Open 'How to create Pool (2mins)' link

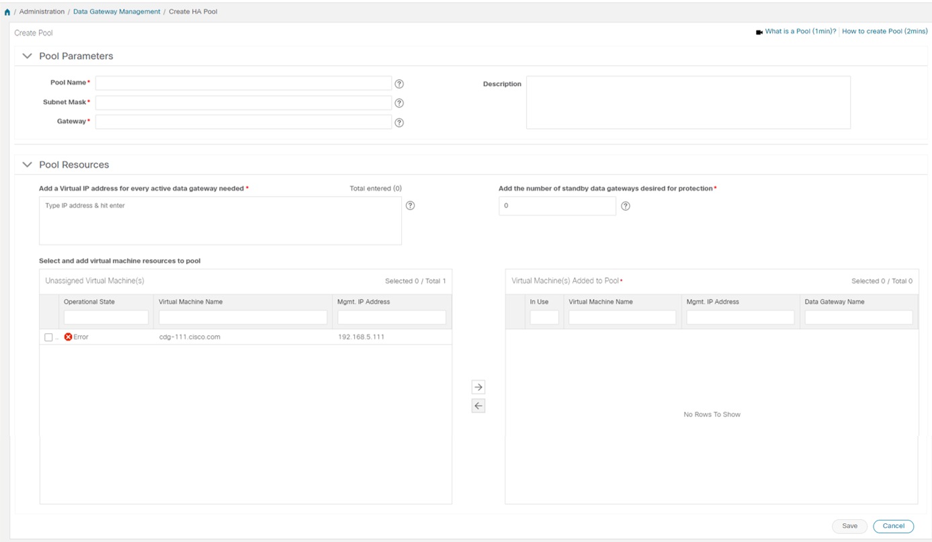click(x=884, y=32)
